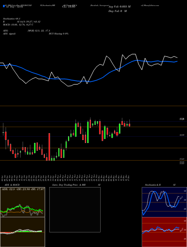The height and width of the screenshot is (247, 187).
Task: Click the blue 12 Day SMA legend square
Action: [4, 6]
